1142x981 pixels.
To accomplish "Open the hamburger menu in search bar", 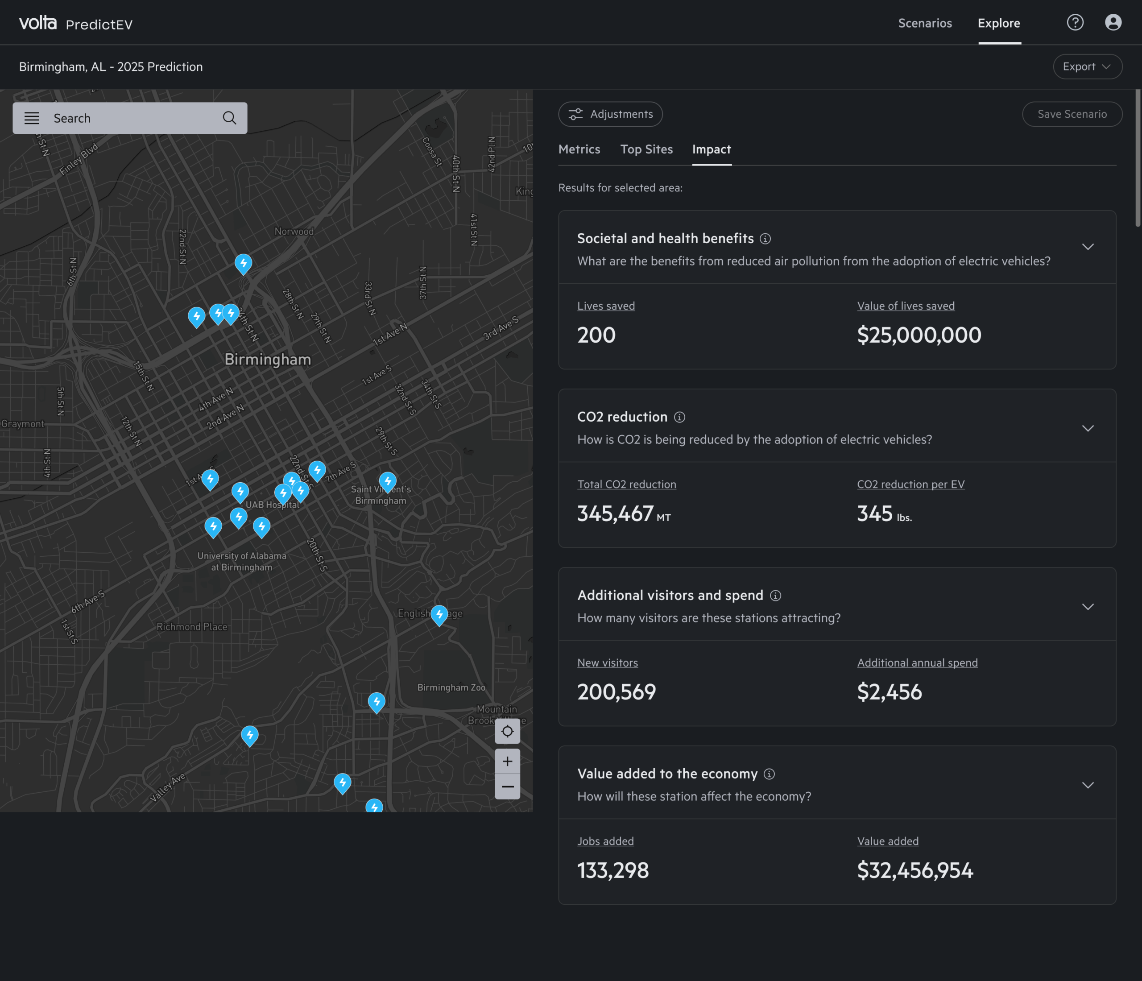I will click(32, 118).
